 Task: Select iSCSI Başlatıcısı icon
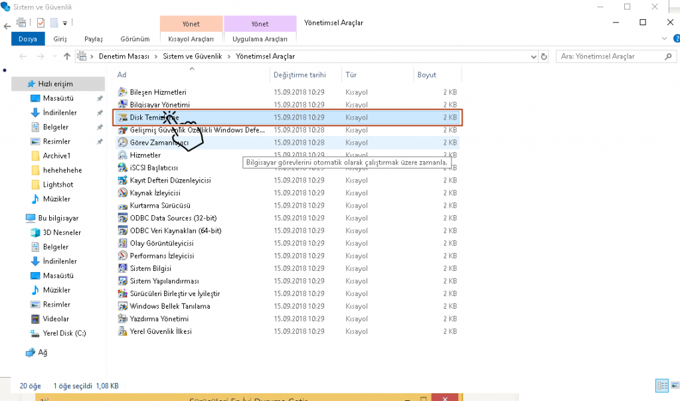tap(123, 167)
